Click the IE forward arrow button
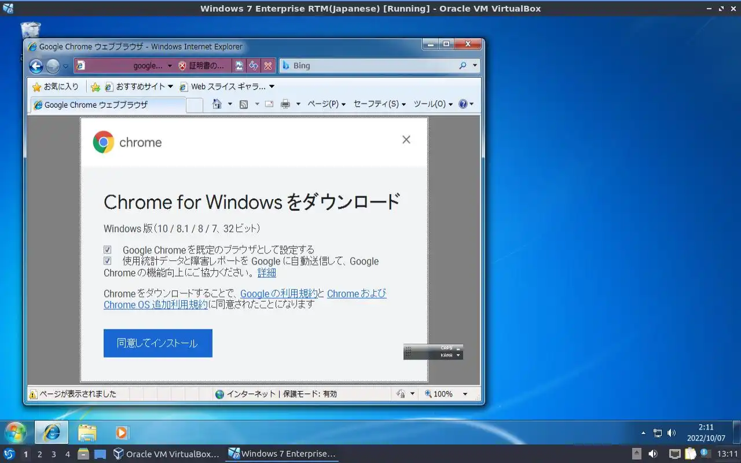This screenshot has height=463, width=741. pyautogui.click(x=53, y=66)
